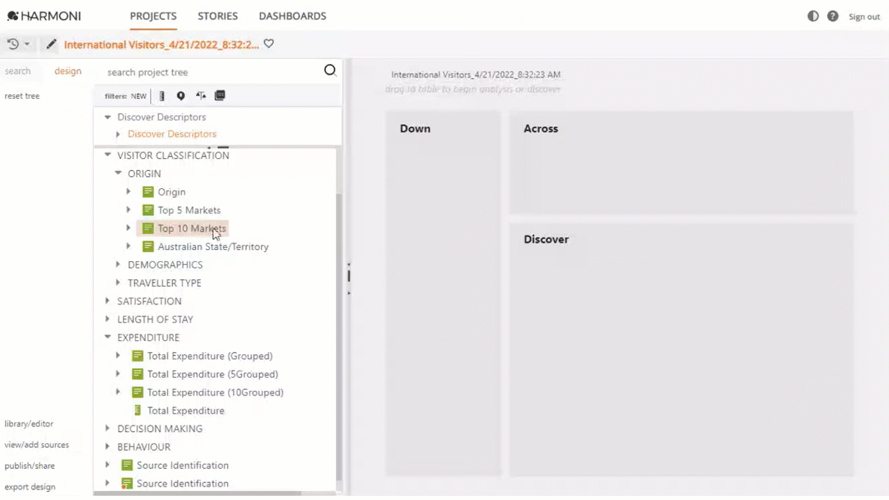Expand the Australian State/Territory arrow

(x=128, y=246)
